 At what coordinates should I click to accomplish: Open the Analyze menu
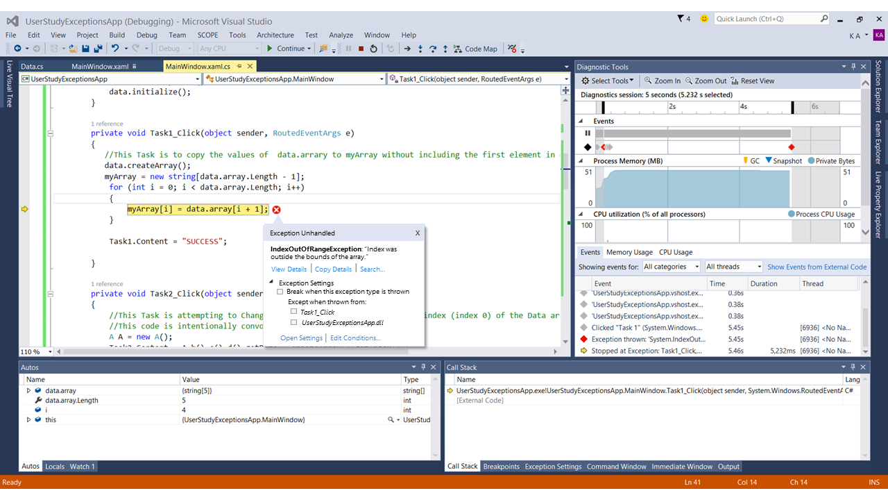[x=341, y=35]
